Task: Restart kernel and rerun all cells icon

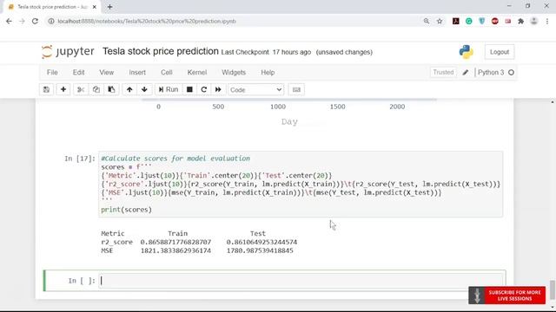Action: [218, 89]
